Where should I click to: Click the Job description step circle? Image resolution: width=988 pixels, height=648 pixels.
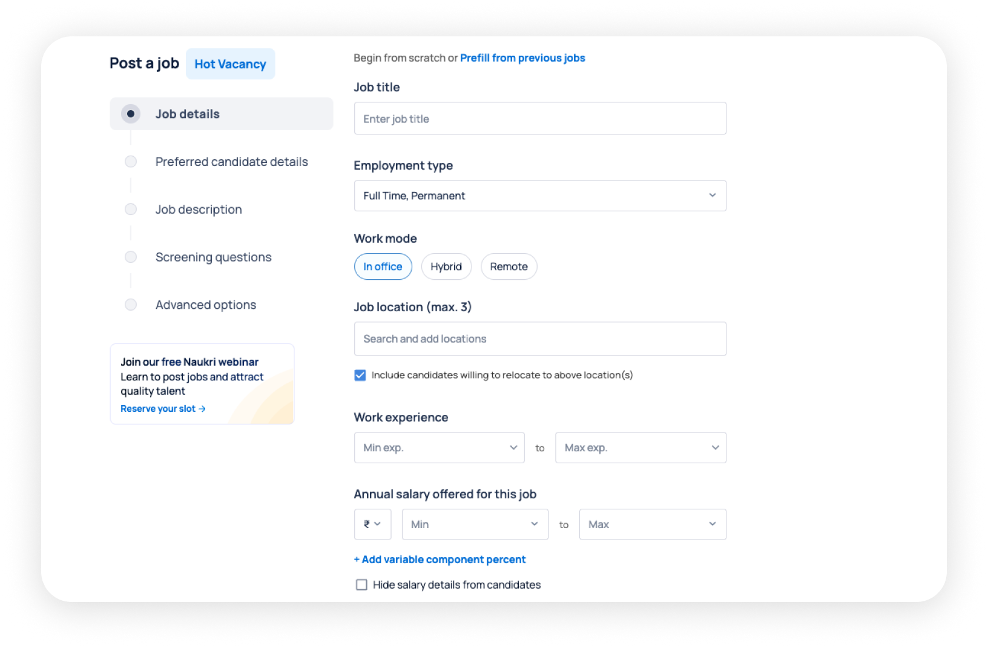[131, 210]
